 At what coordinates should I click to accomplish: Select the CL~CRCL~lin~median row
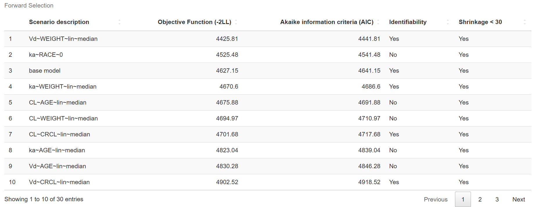click(x=268, y=134)
